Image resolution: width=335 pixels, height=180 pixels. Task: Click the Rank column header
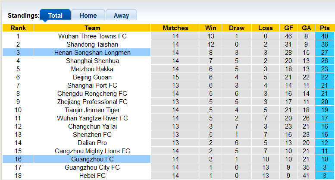tap(18, 28)
